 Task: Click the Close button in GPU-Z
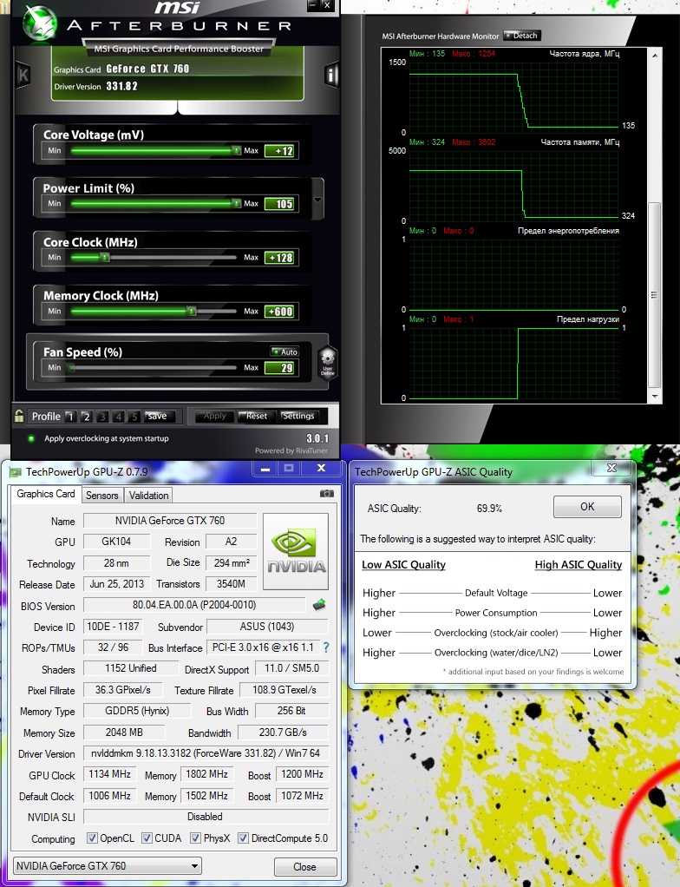304,867
